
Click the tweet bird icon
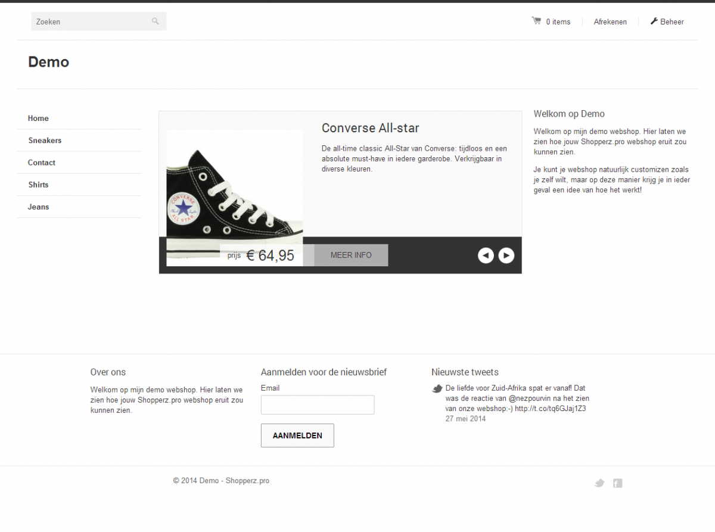click(437, 389)
